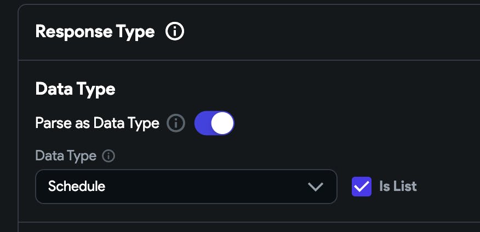480x232 pixels.
Task: Click the gray Data Type field label
Action: 66,156
